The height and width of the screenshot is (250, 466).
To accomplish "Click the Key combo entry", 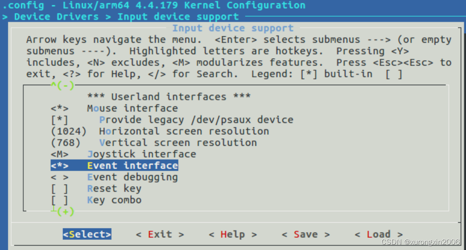I will [114, 200].
